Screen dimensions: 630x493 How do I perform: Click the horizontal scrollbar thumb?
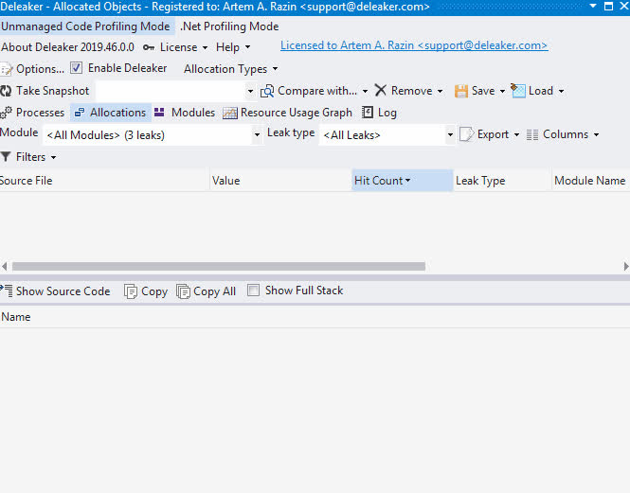click(219, 266)
